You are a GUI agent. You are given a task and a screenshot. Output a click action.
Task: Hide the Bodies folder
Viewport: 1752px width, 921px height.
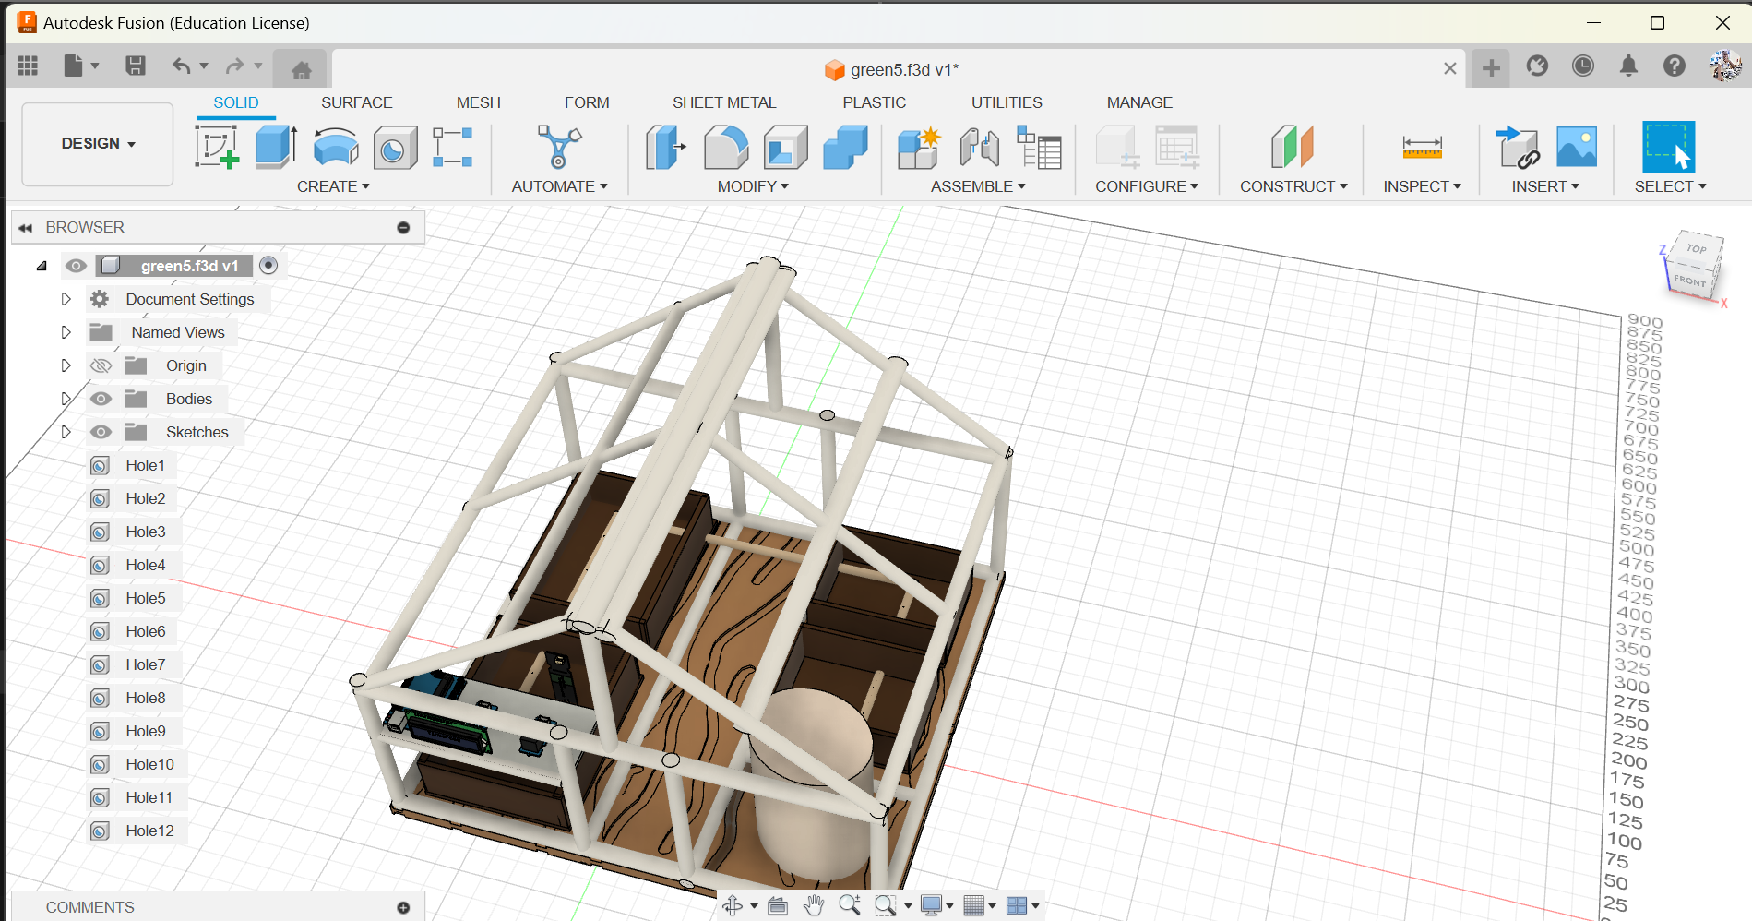point(101,399)
